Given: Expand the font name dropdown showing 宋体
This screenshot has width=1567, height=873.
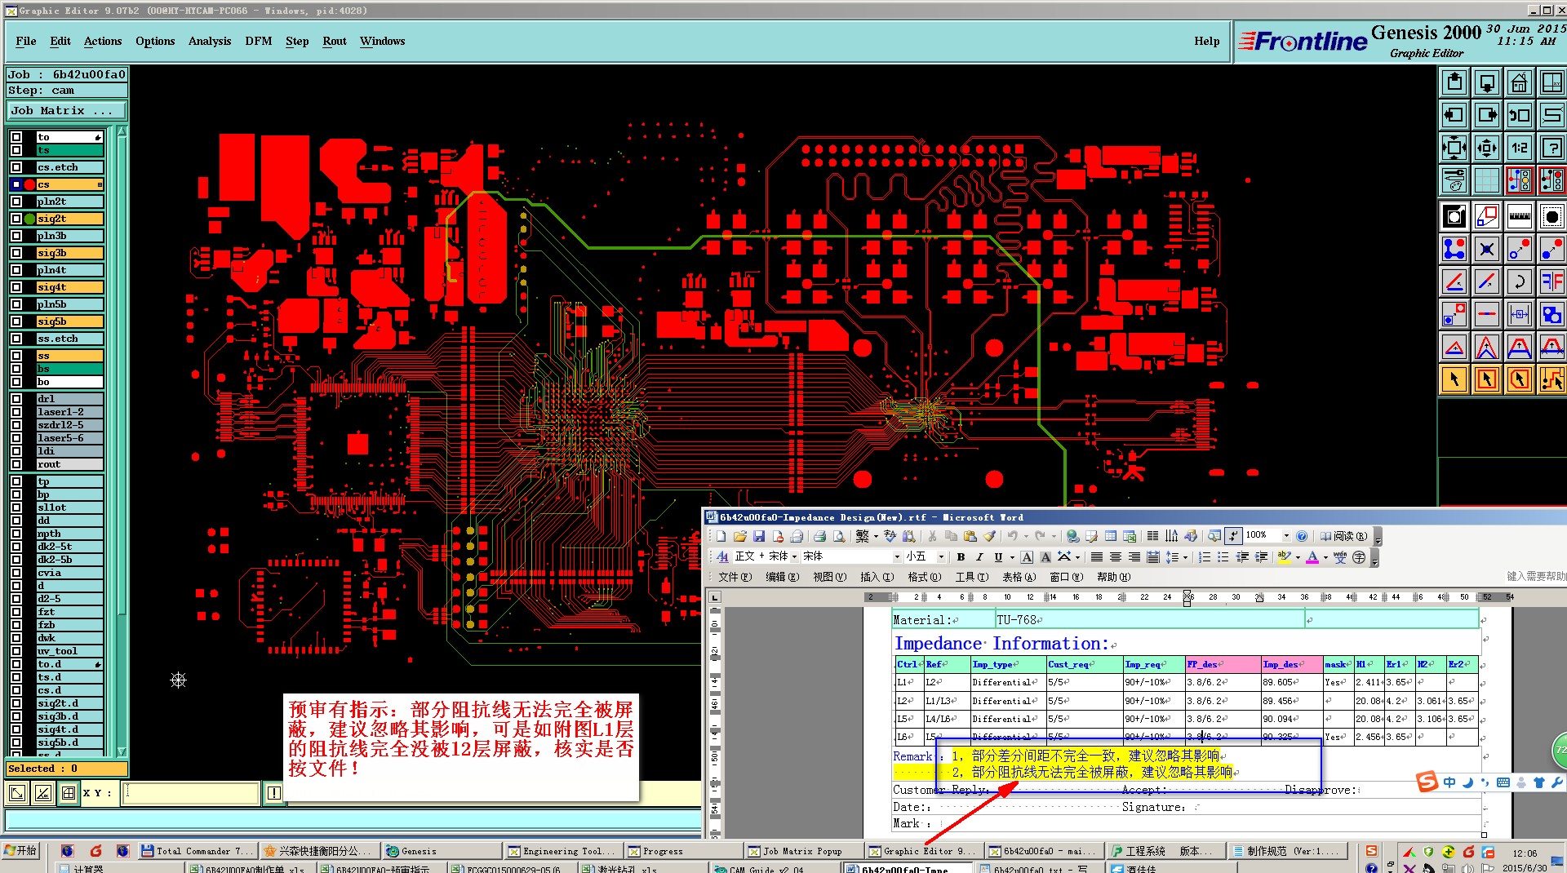Looking at the screenshot, I should click(x=897, y=557).
